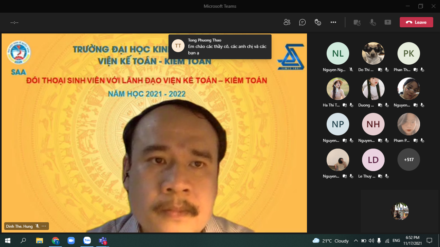The image size is (440, 247).
Task: Open the meeting chat
Action: pos(302,22)
